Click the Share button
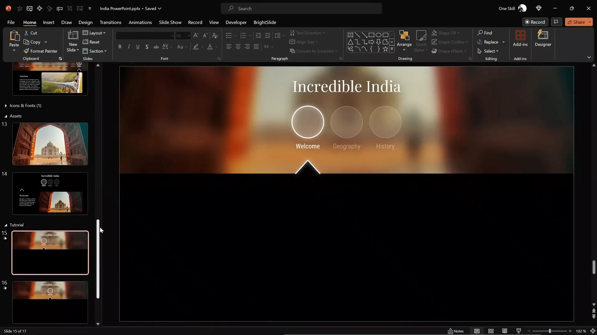 point(576,22)
